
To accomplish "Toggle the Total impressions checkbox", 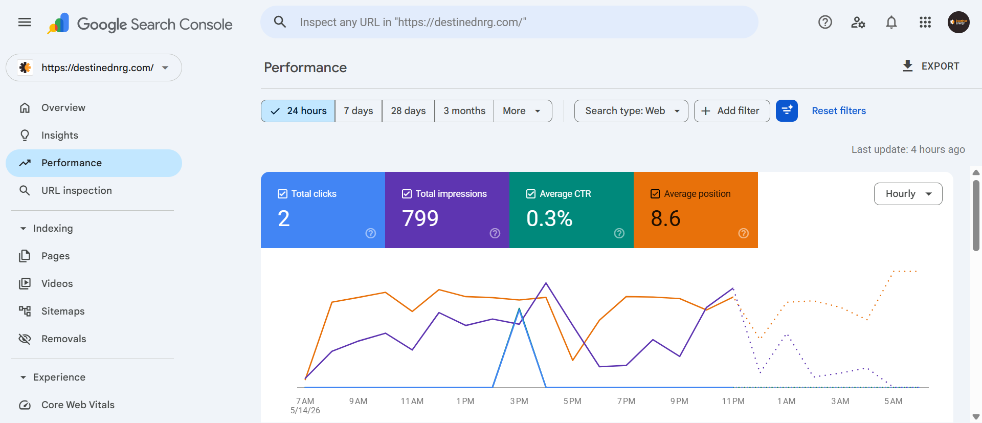I will [407, 194].
